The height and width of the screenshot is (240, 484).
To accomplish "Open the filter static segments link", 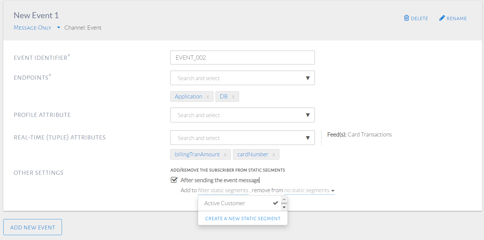I will point(223,190).
